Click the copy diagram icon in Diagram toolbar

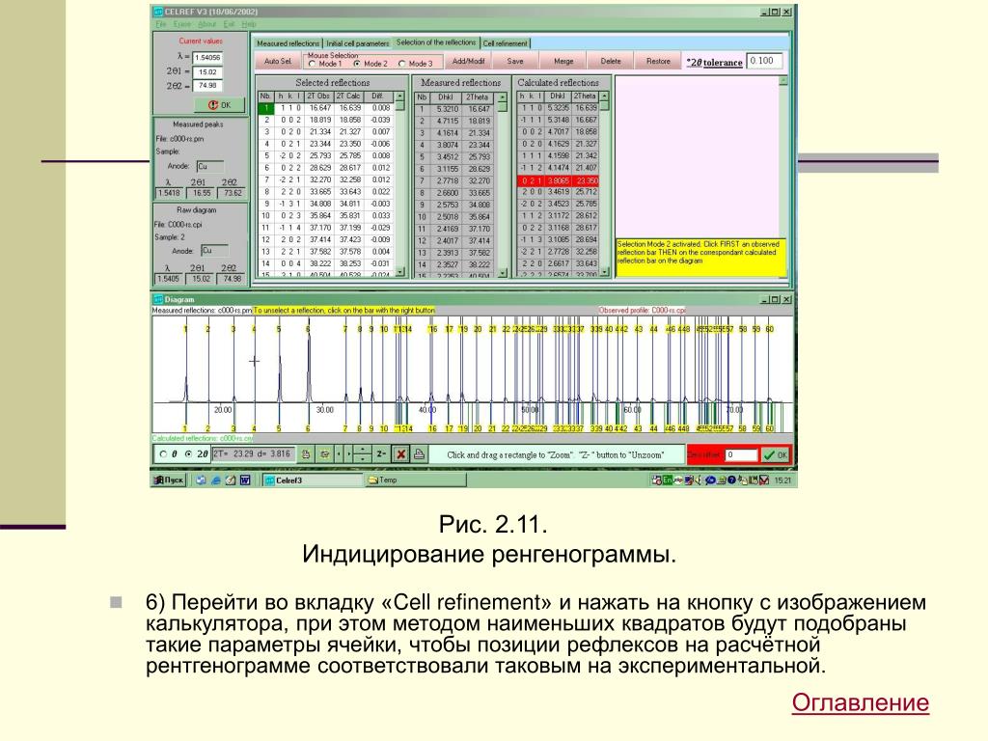(306, 453)
